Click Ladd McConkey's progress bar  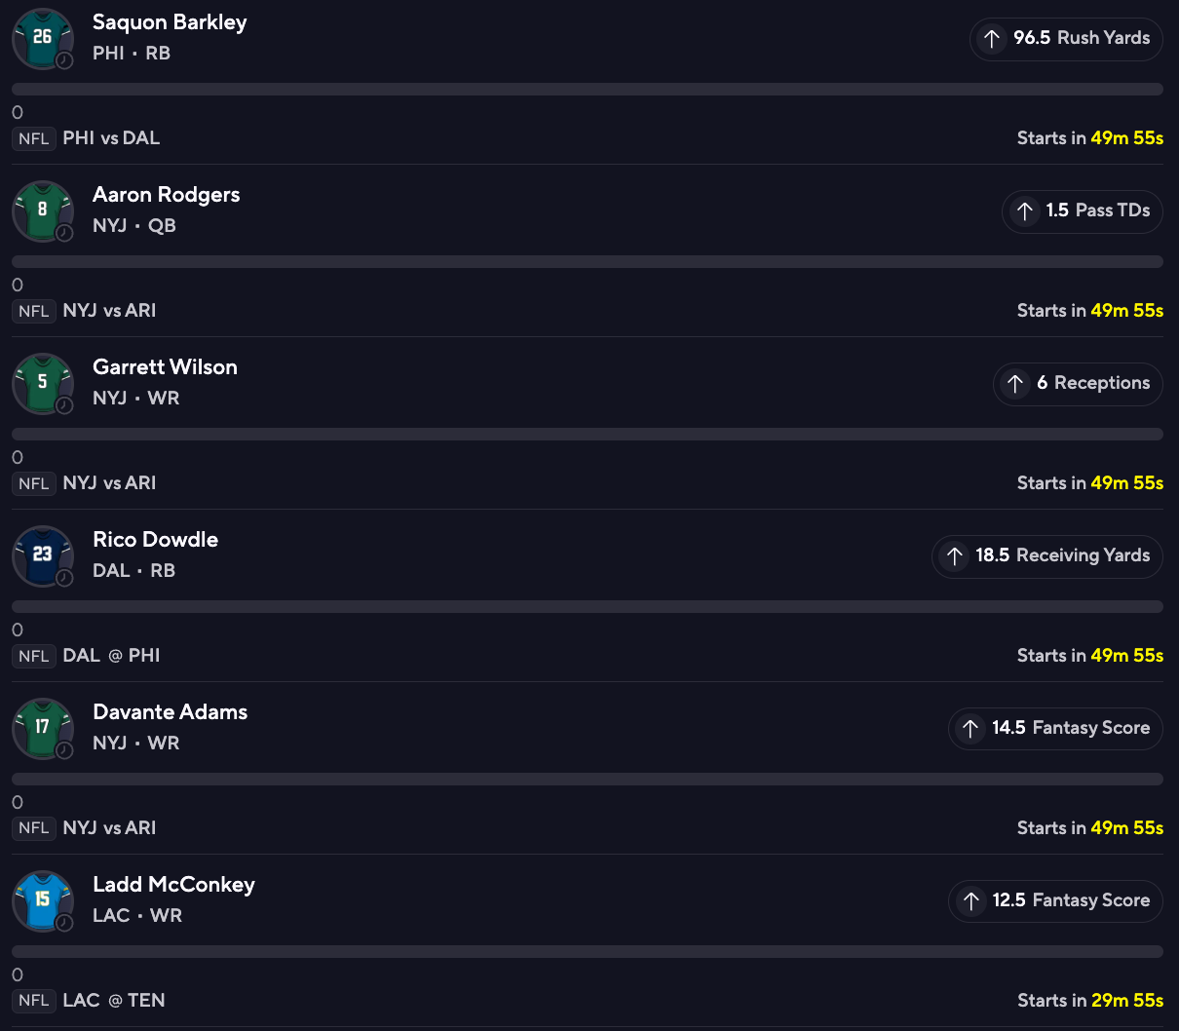tap(588, 952)
